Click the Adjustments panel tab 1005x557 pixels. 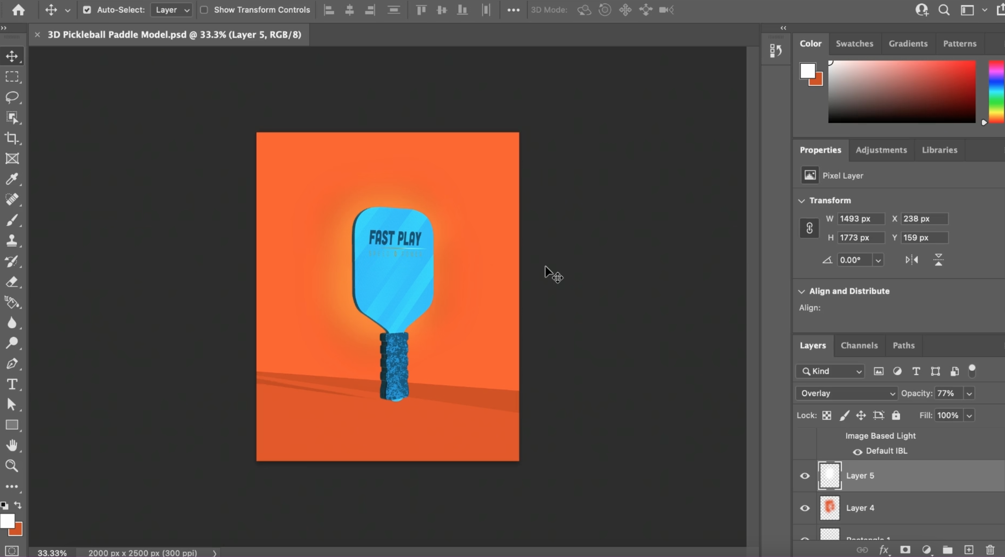pos(881,150)
